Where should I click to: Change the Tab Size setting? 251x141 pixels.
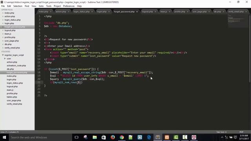[222, 132]
